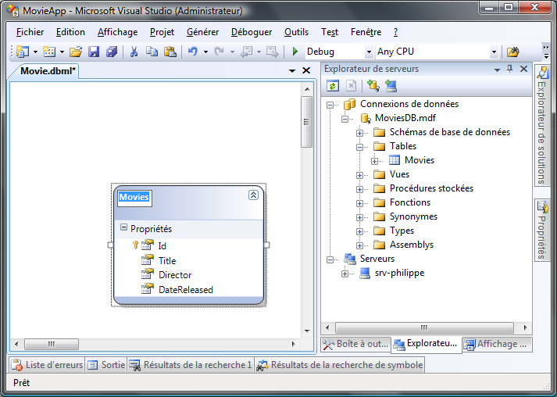Click the Save All toolbar icon
Viewport: 557px width, 397px height.
click(x=111, y=52)
